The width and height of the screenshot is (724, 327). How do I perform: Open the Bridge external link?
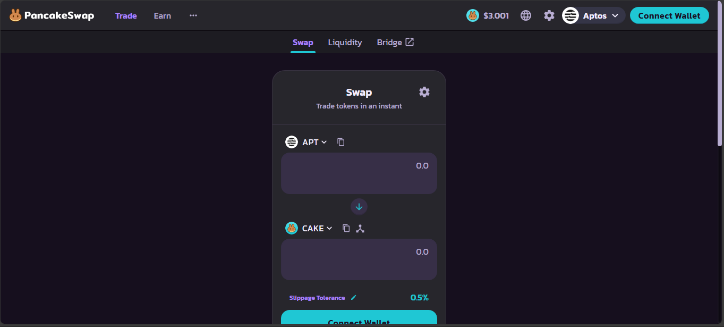pos(395,42)
